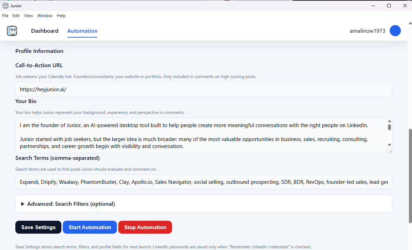Click the Search Terms input field

tap(204, 182)
